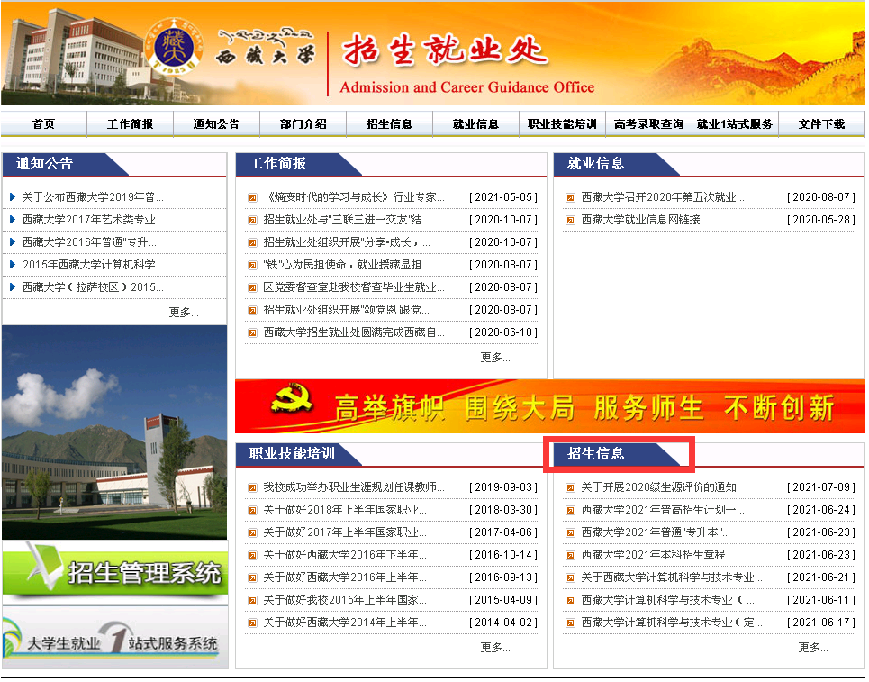The width and height of the screenshot is (869, 682).
Task: Open article 《熵变时代的学习与成长》行业专家...
Action: (354, 196)
